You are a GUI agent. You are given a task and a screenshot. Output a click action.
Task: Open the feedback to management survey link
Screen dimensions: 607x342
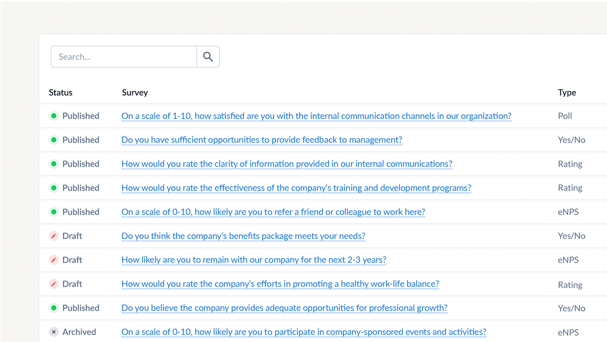tap(262, 140)
